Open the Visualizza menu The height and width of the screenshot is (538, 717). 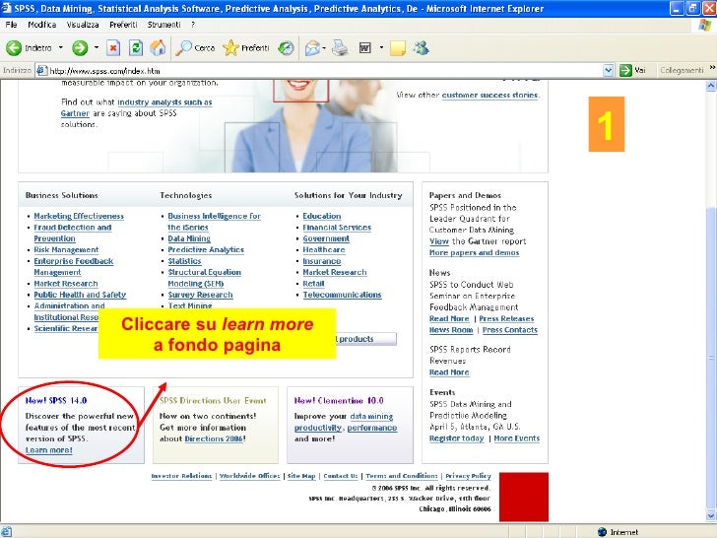coord(83,25)
